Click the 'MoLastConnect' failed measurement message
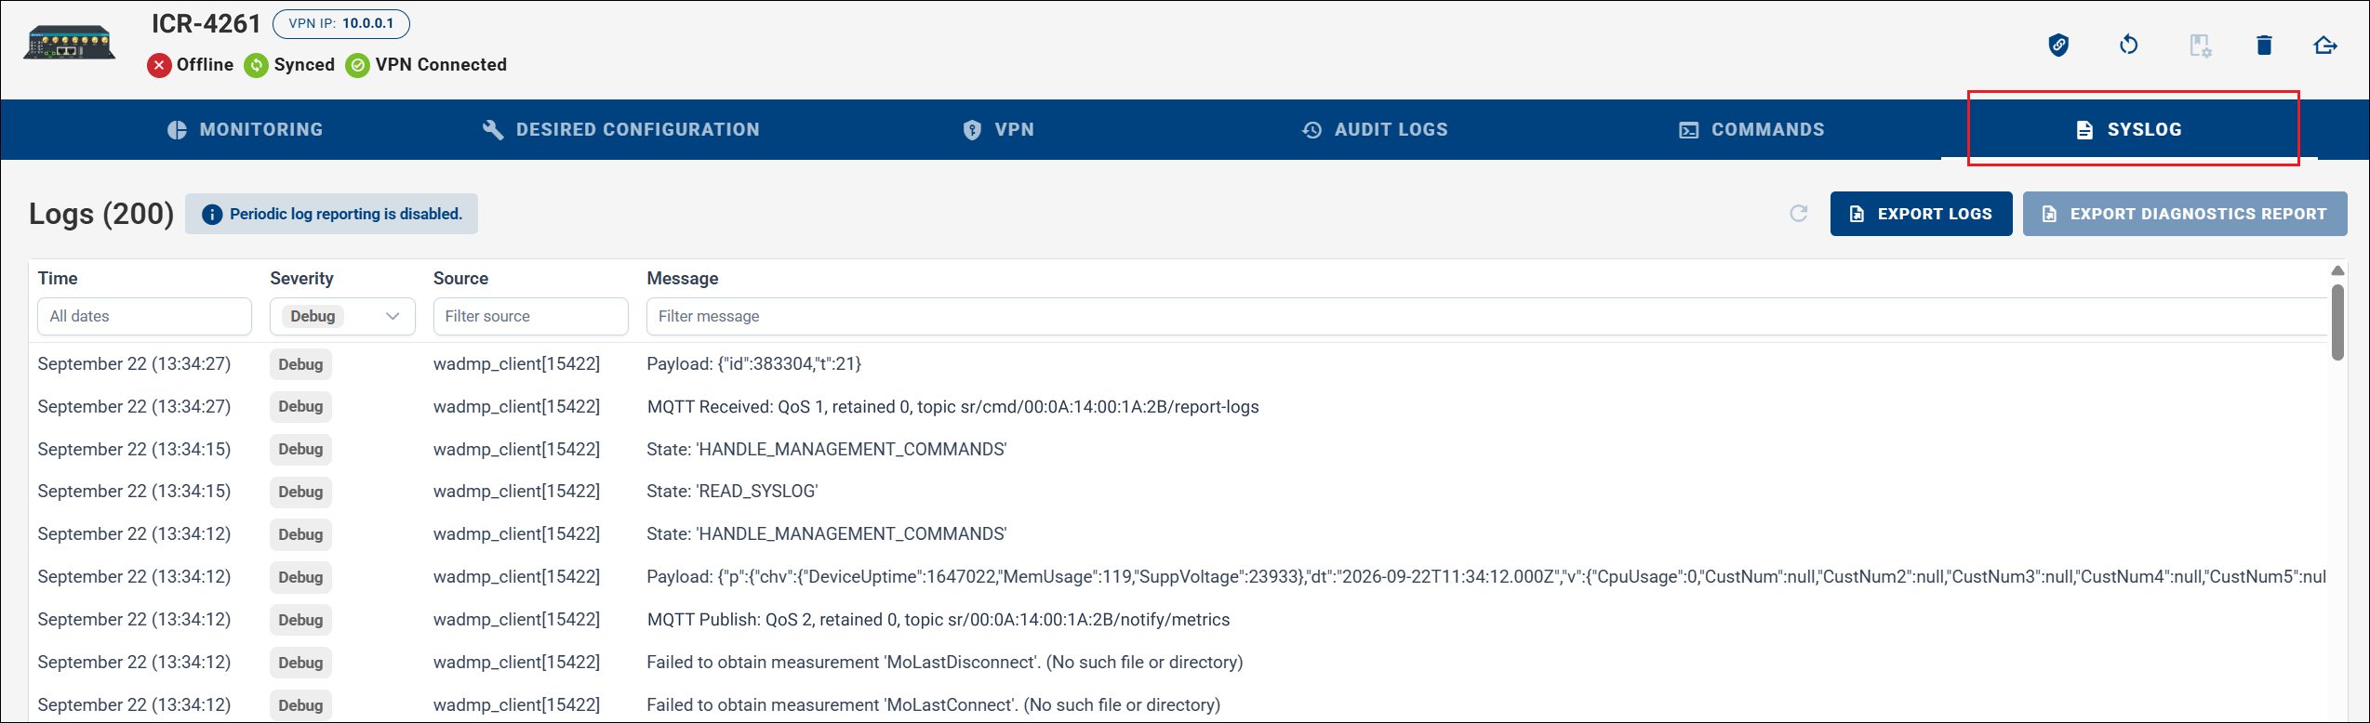Viewport: 2370px width, 723px height. (934, 705)
